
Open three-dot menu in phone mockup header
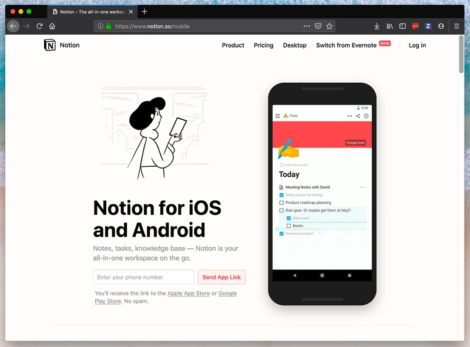click(x=350, y=116)
